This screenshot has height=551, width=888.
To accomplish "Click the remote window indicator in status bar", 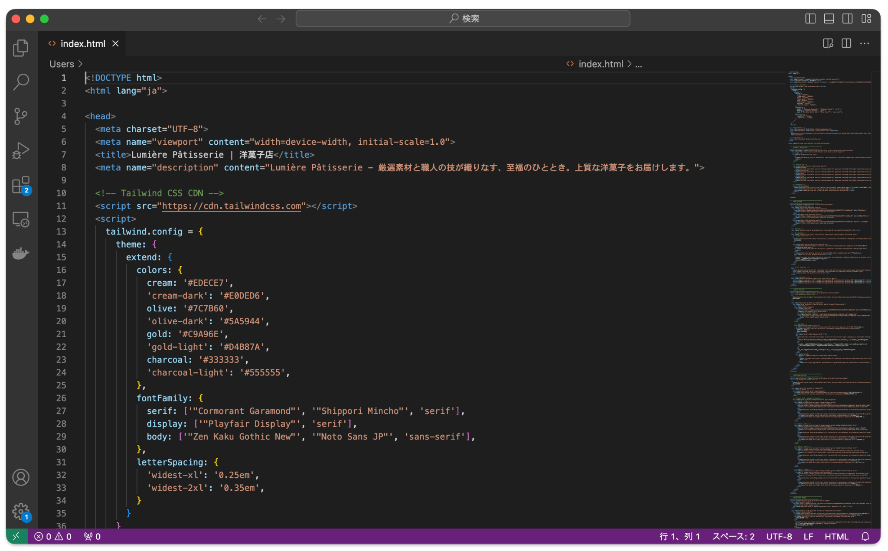I will [x=16, y=536].
